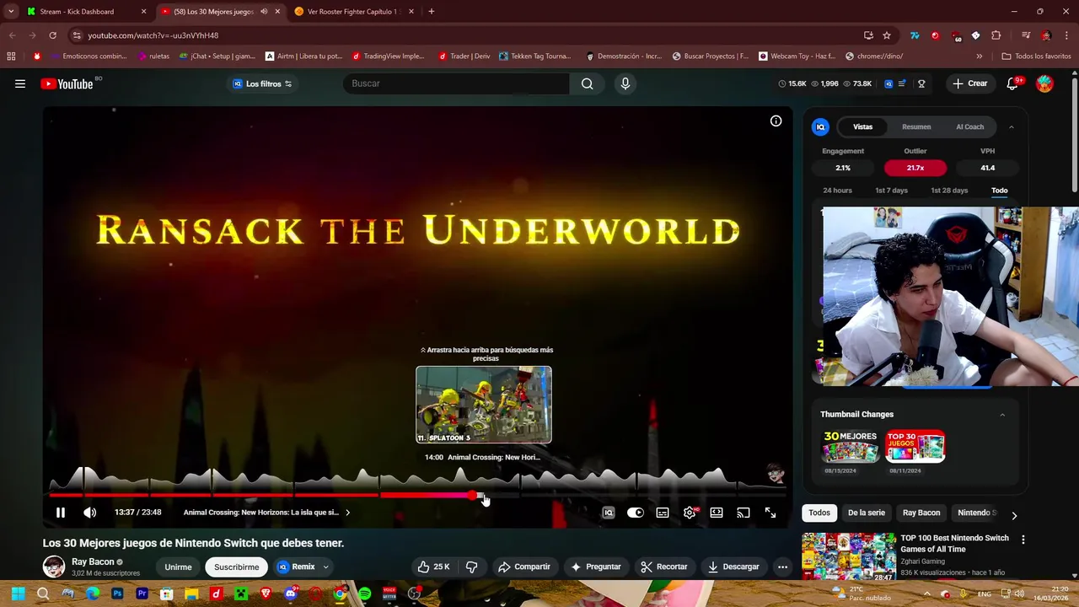Open more actions ellipsis below video
This screenshot has height=607, width=1079.
pyautogui.click(x=782, y=567)
